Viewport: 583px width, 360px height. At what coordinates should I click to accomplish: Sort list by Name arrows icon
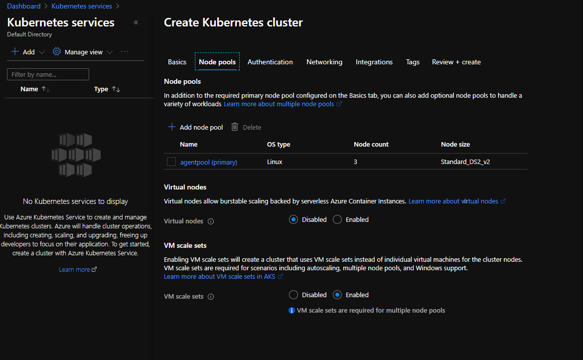[46, 89]
